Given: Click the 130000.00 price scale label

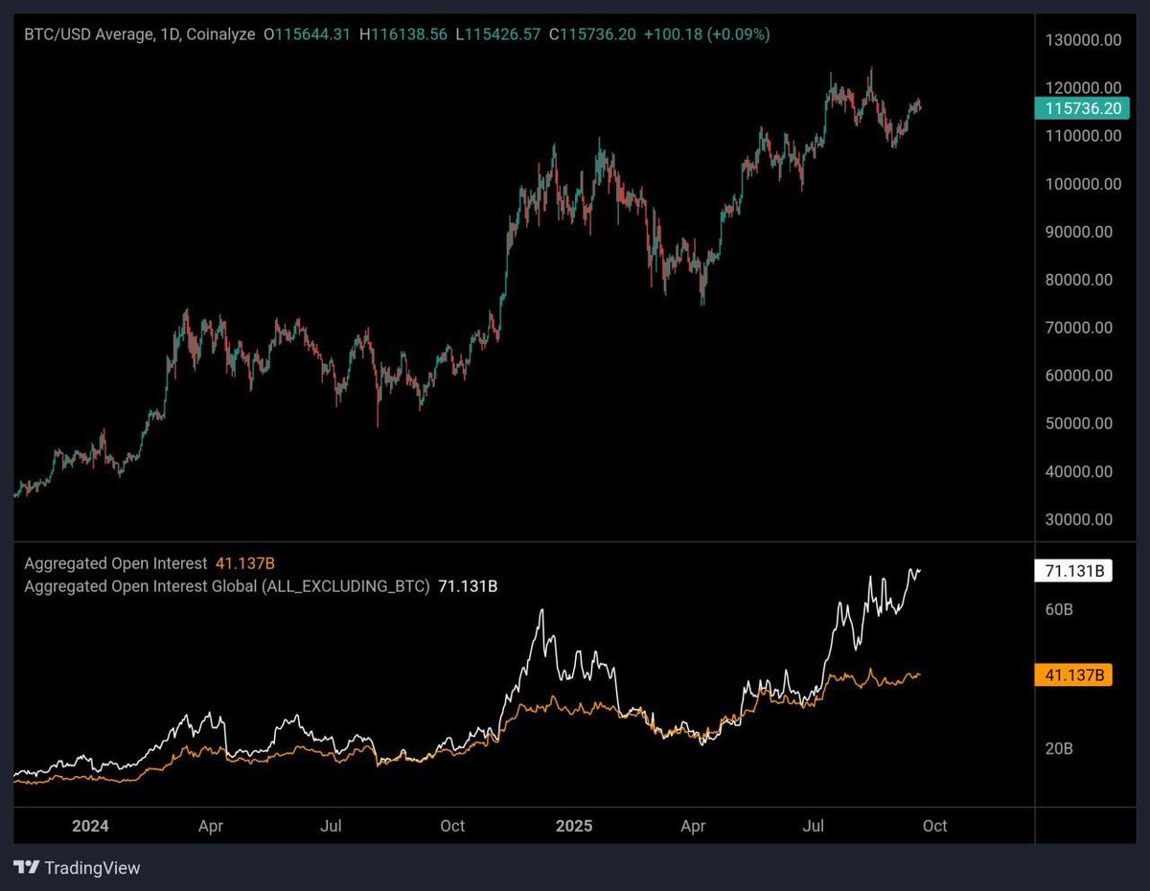Looking at the screenshot, I should [x=1085, y=40].
